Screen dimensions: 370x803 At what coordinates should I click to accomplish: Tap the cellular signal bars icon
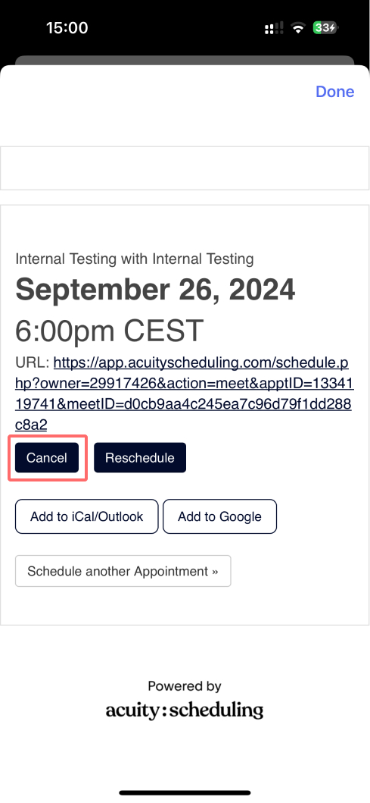tap(272, 29)
